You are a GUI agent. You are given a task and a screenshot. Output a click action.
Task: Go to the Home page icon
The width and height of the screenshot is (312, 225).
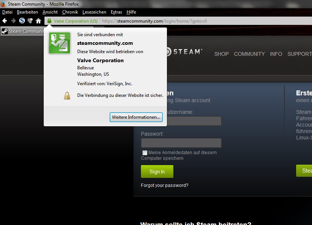pos(38,21)
